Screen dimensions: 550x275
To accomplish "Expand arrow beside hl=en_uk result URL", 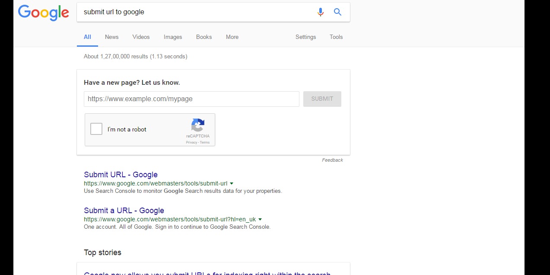I will click(260, 220).
